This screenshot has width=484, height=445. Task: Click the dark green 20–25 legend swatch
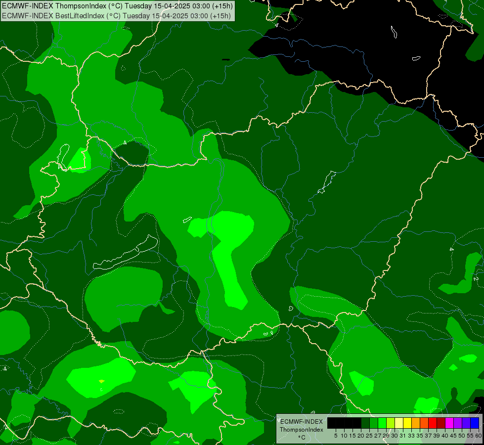tap(365, 423)
